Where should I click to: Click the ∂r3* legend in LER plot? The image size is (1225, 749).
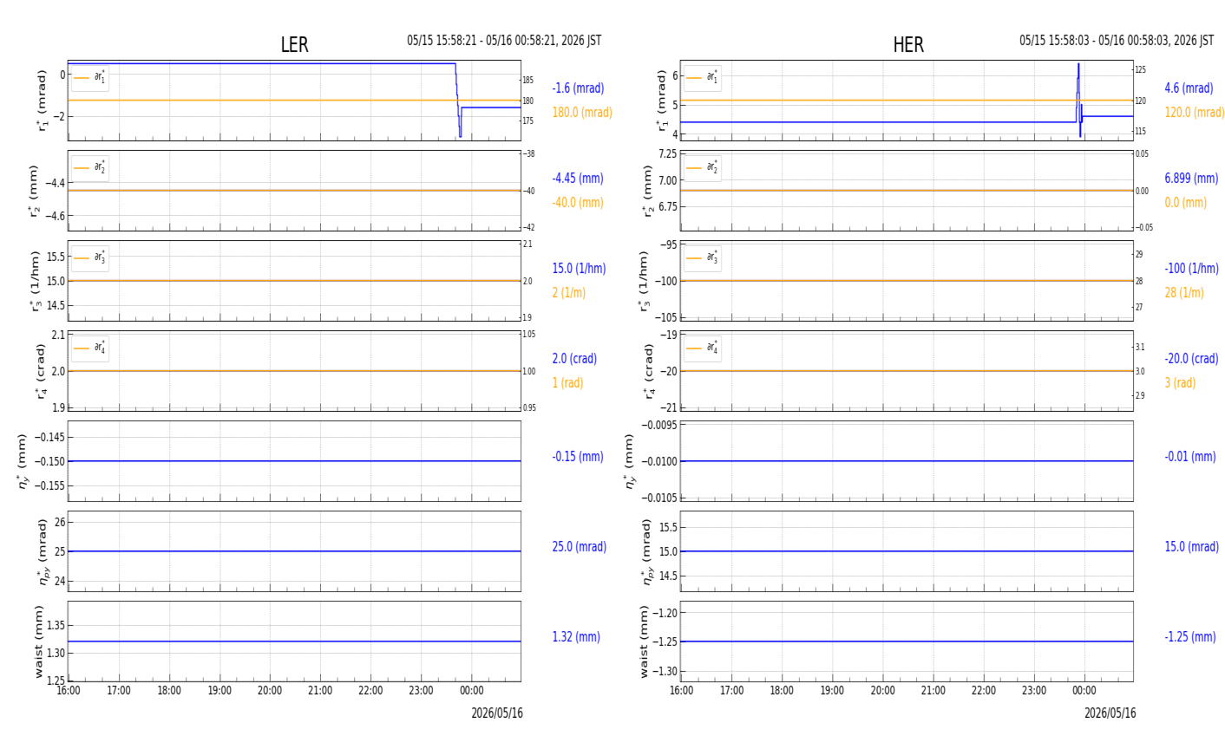[x=90, y=257]
